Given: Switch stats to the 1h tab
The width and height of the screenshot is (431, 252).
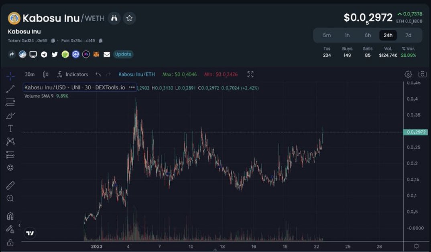Looking at the screenshot, I should pyautogui.click(x=347, y=35).
